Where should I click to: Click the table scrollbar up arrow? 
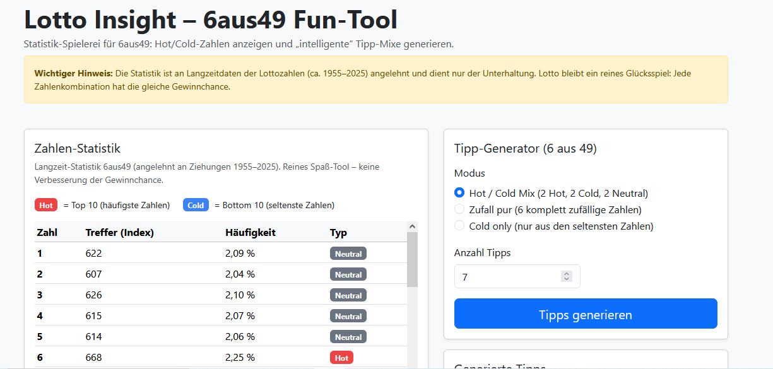413,226
